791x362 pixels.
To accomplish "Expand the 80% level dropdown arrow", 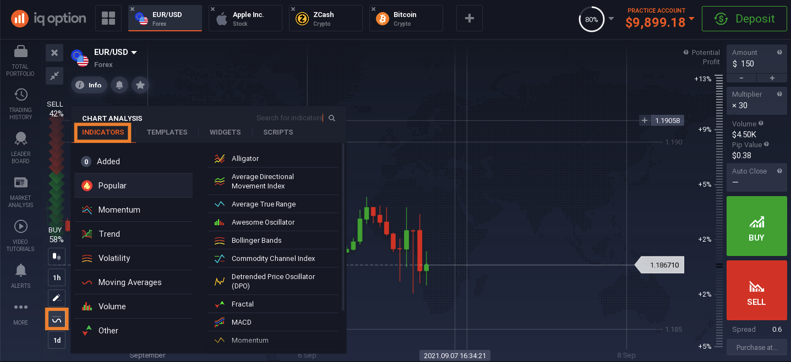I will coord(611,19).
